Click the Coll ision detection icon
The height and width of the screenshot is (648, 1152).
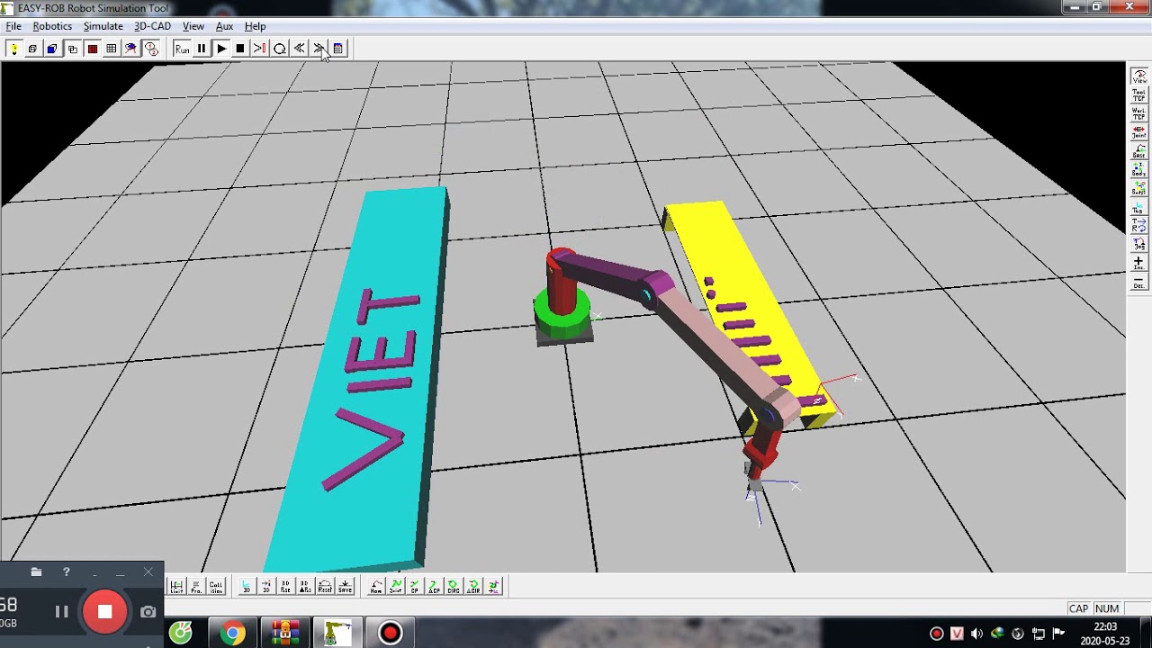(216, 587)
